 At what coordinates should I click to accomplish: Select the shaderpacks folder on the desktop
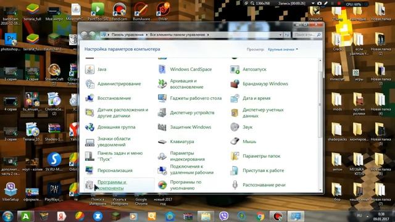(338, 131)
